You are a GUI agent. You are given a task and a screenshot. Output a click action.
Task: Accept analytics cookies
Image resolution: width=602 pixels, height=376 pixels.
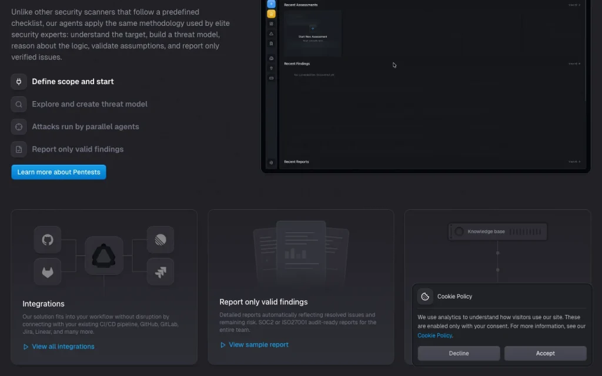click(545, 353)
